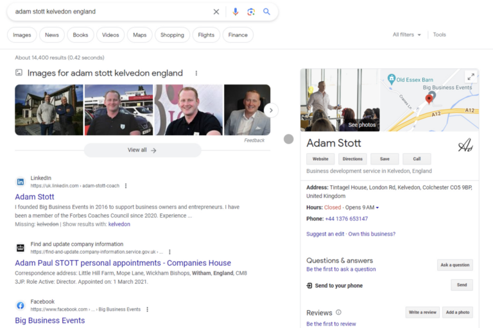
Task: Open the three-dot menu for the Facebook result
Action: pos(147,309)
